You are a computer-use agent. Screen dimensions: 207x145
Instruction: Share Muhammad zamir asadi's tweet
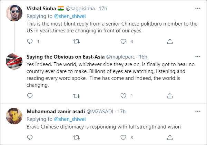170,137
